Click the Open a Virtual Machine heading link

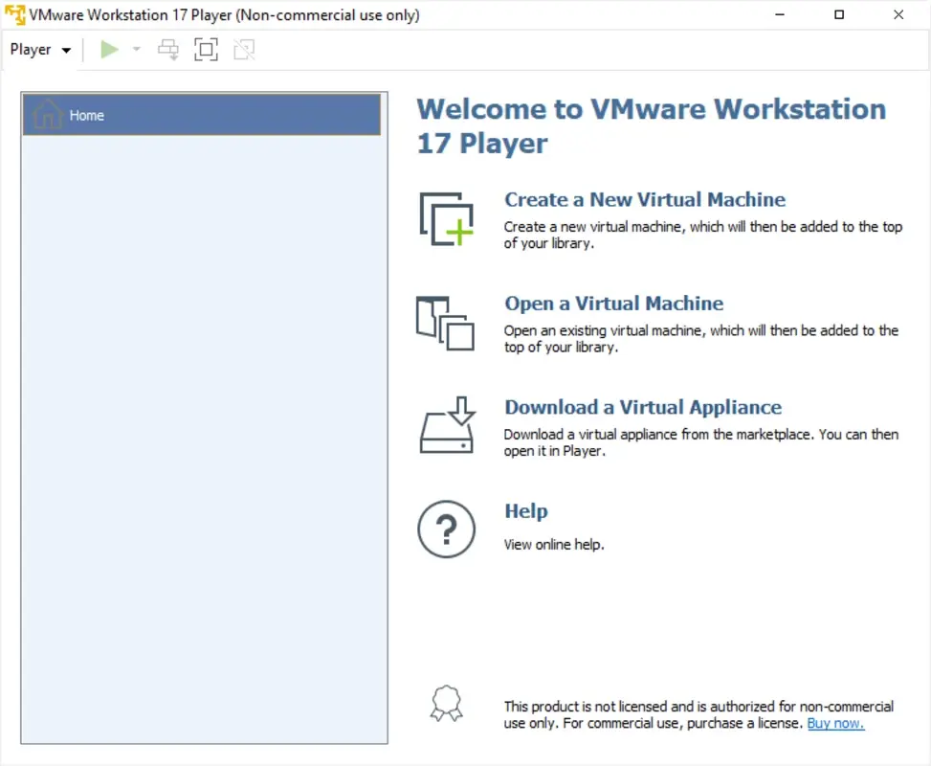pyautogui.click(x=613, y=303)
